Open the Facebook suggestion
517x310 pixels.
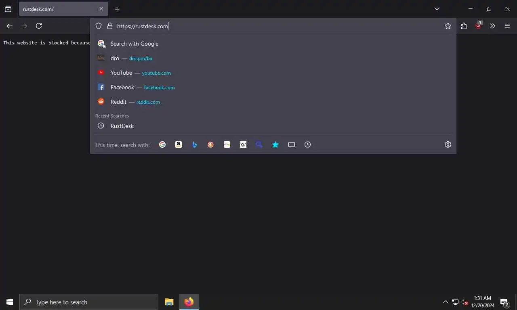coord(274,87)
